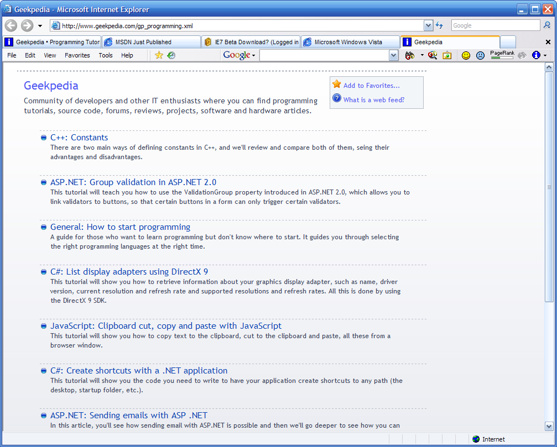Click the bullet icon beside C++: Constants
The width and height of the screenshot is (557, 447).
click(44, 138)
